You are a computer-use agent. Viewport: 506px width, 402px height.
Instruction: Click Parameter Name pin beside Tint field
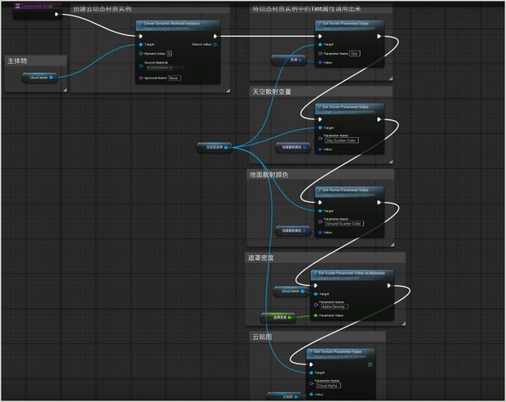(320, 53)
